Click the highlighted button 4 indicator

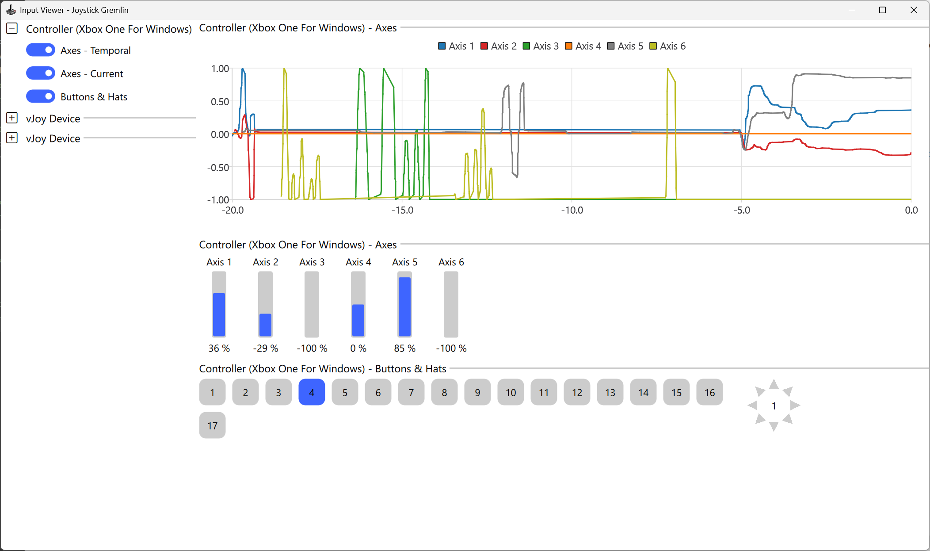click(312, 392)
